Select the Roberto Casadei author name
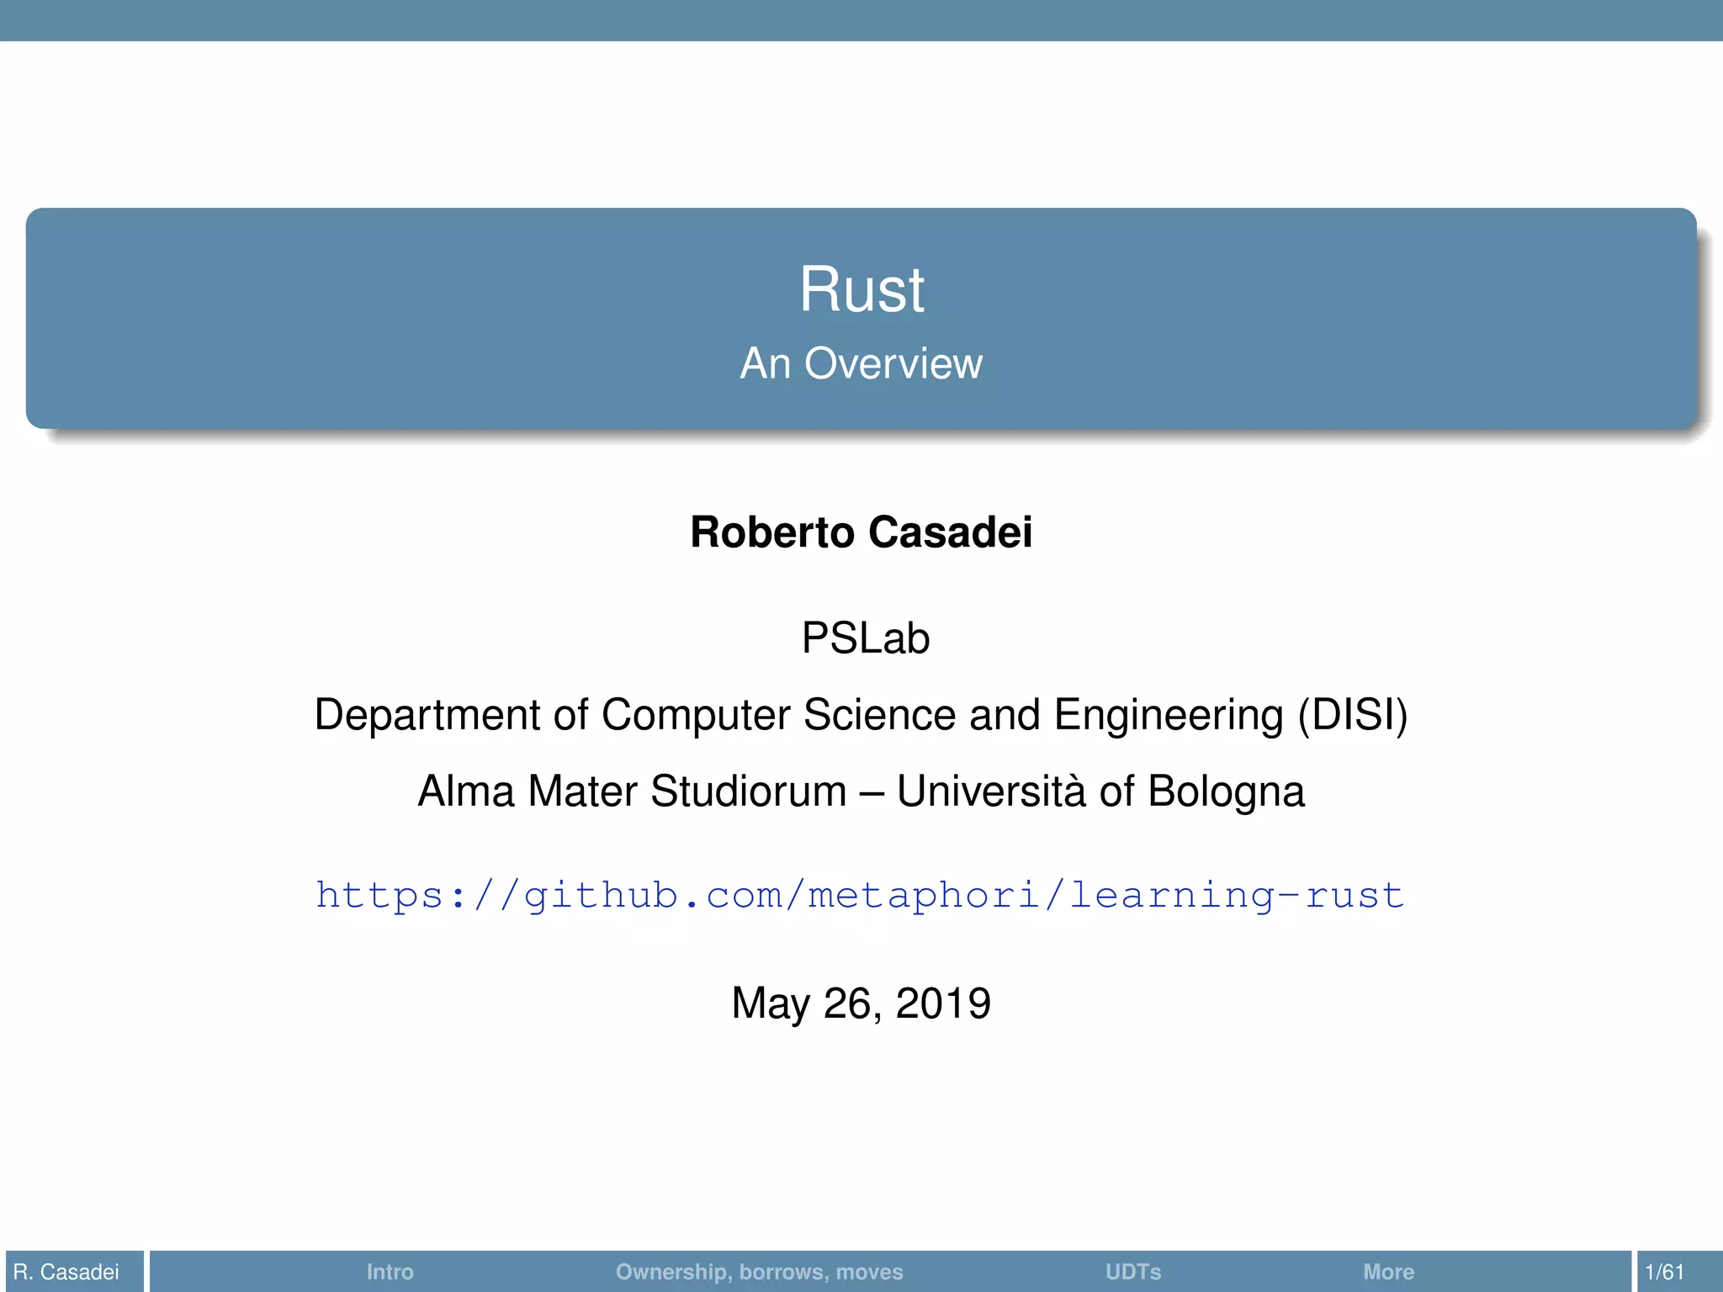 click(x=861, y=532)
